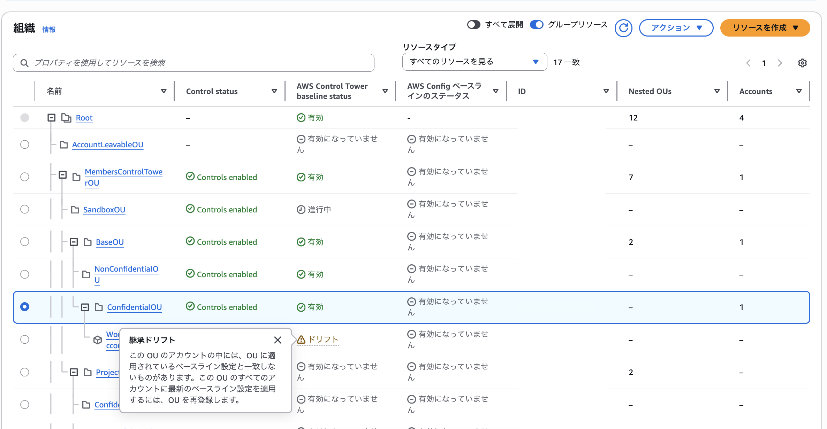Close the 継承ドリフト tooltip

coord(278,340)
